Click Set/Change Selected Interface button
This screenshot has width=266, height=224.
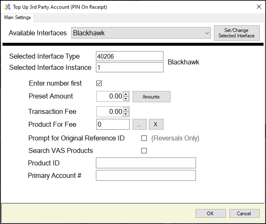[x=236, y=33]
